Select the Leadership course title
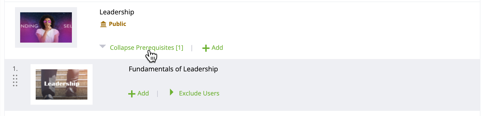Screen dimensions: 482x116 coord(117,12)
